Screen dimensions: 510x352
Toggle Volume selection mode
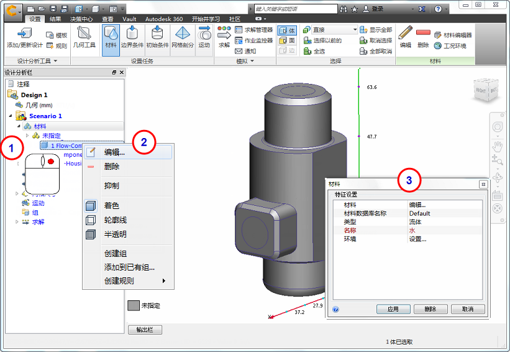coord(287,30)
